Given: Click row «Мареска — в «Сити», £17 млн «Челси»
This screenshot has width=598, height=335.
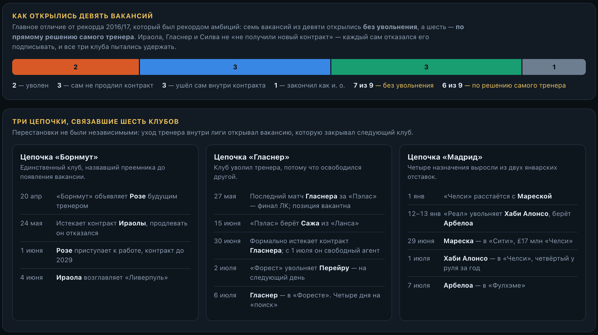Looking at the screenshot, I should tap(493, 241).
